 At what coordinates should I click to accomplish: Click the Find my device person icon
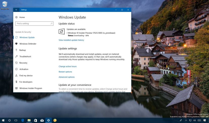coord(16,75)
